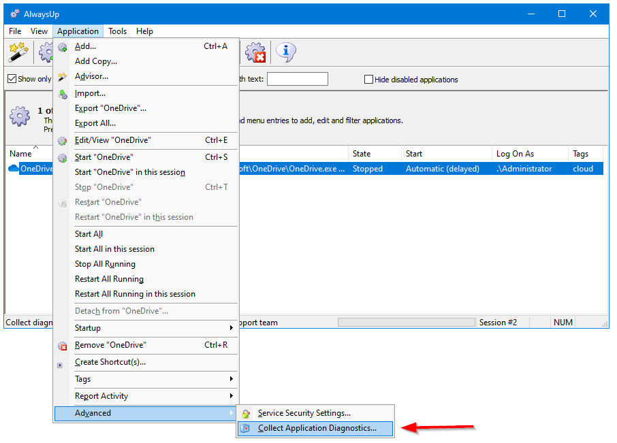Click the Create Shortcut icon in menu
617x443 pixels.
pyautogui.click(x=60, y=365)
